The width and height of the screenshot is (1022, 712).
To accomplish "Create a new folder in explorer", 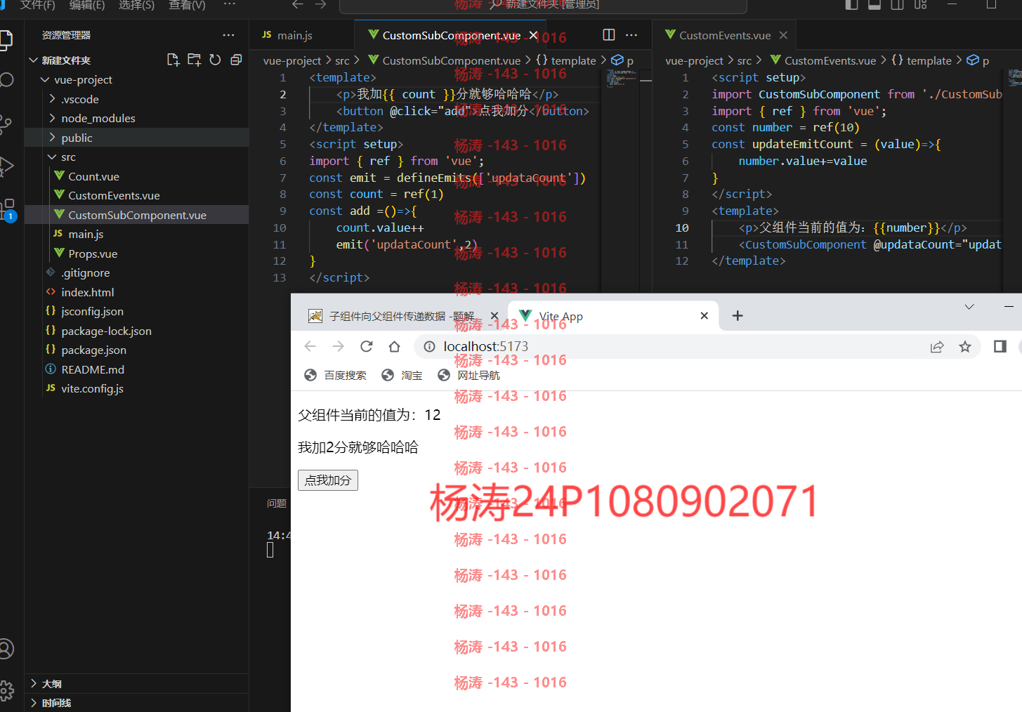I will pyautogui.click(x=195, y=60).
